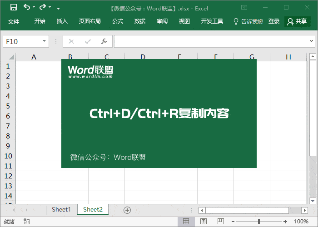Select row 5 header
Viewport: 318px width, 227px height.
click(x=8, y=106)
